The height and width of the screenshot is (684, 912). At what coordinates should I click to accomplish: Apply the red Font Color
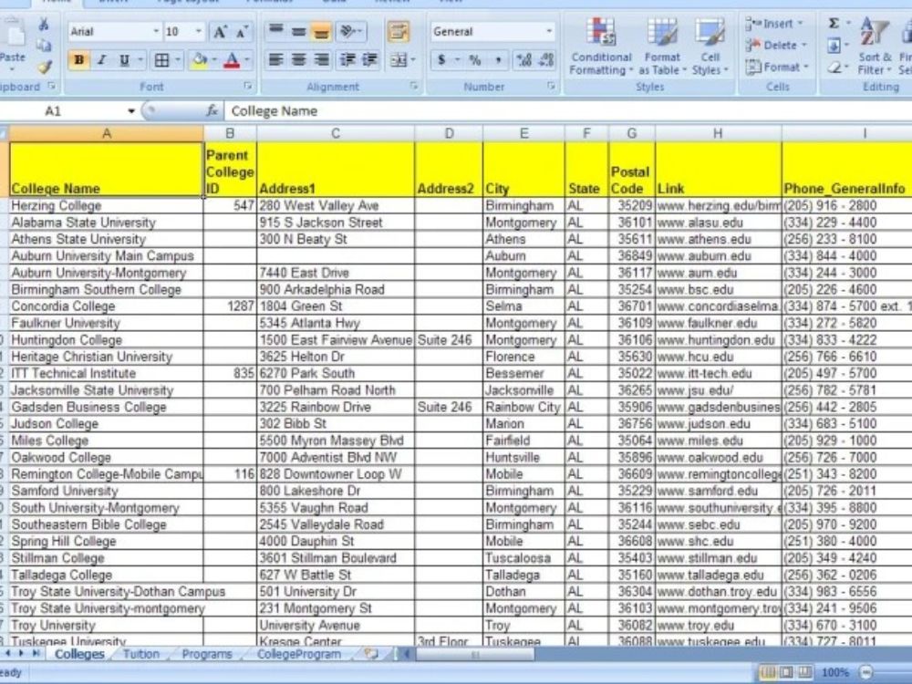232,59
